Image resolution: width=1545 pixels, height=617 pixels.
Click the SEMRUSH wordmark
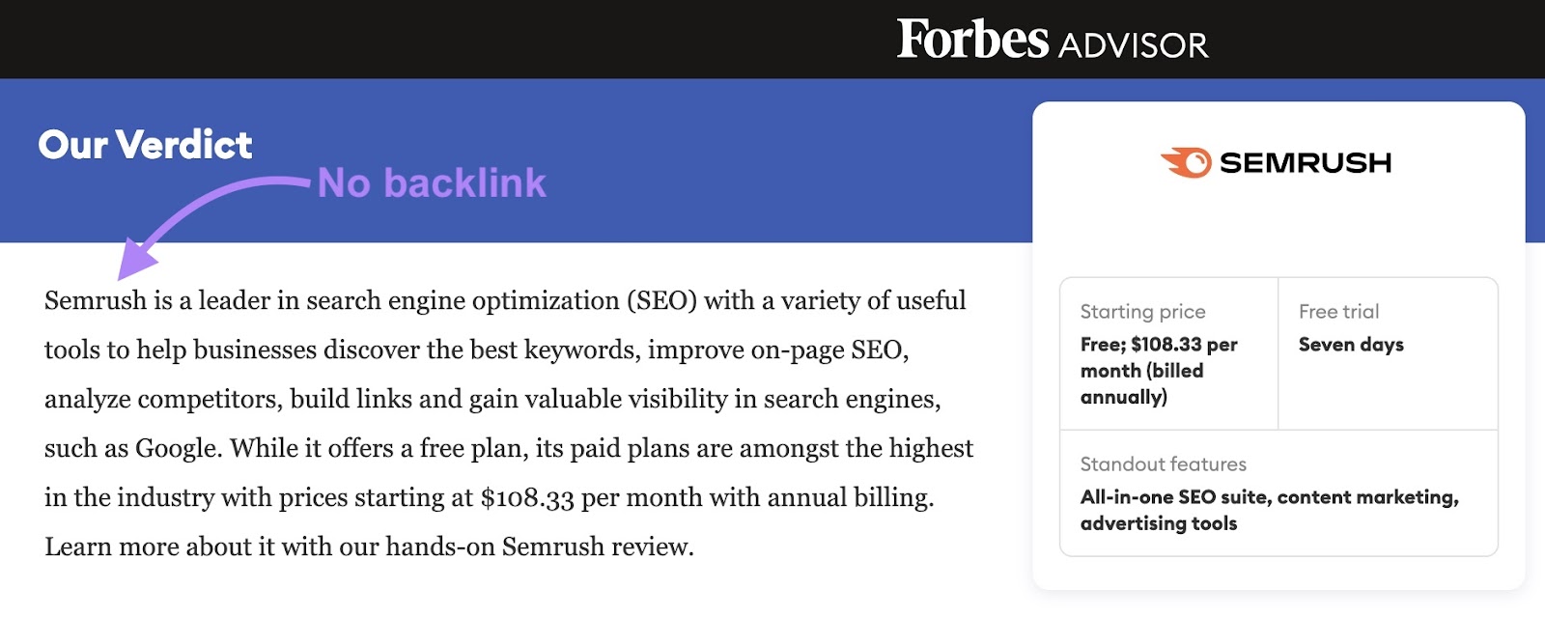tap(1306, 163)
